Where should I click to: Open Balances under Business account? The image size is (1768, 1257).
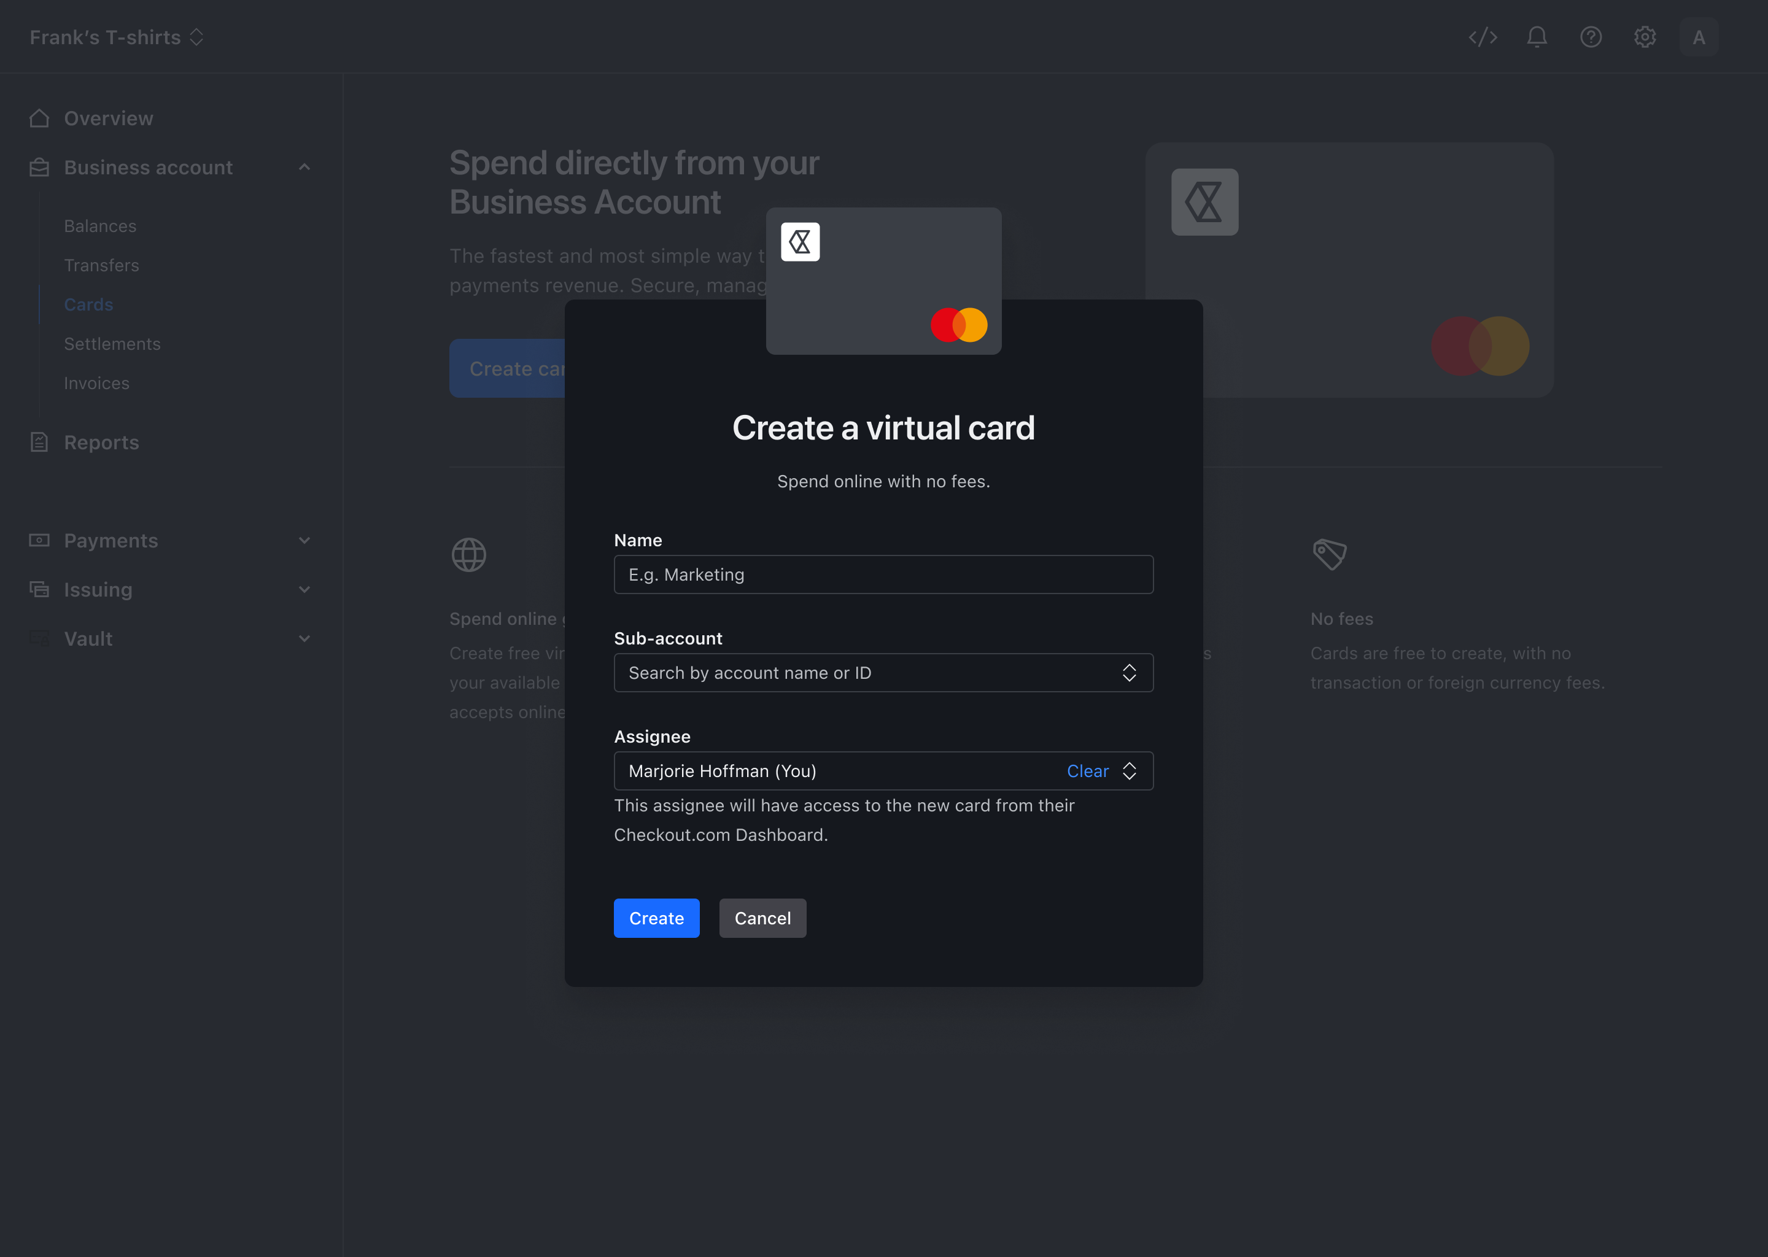[x=100, y=226]
